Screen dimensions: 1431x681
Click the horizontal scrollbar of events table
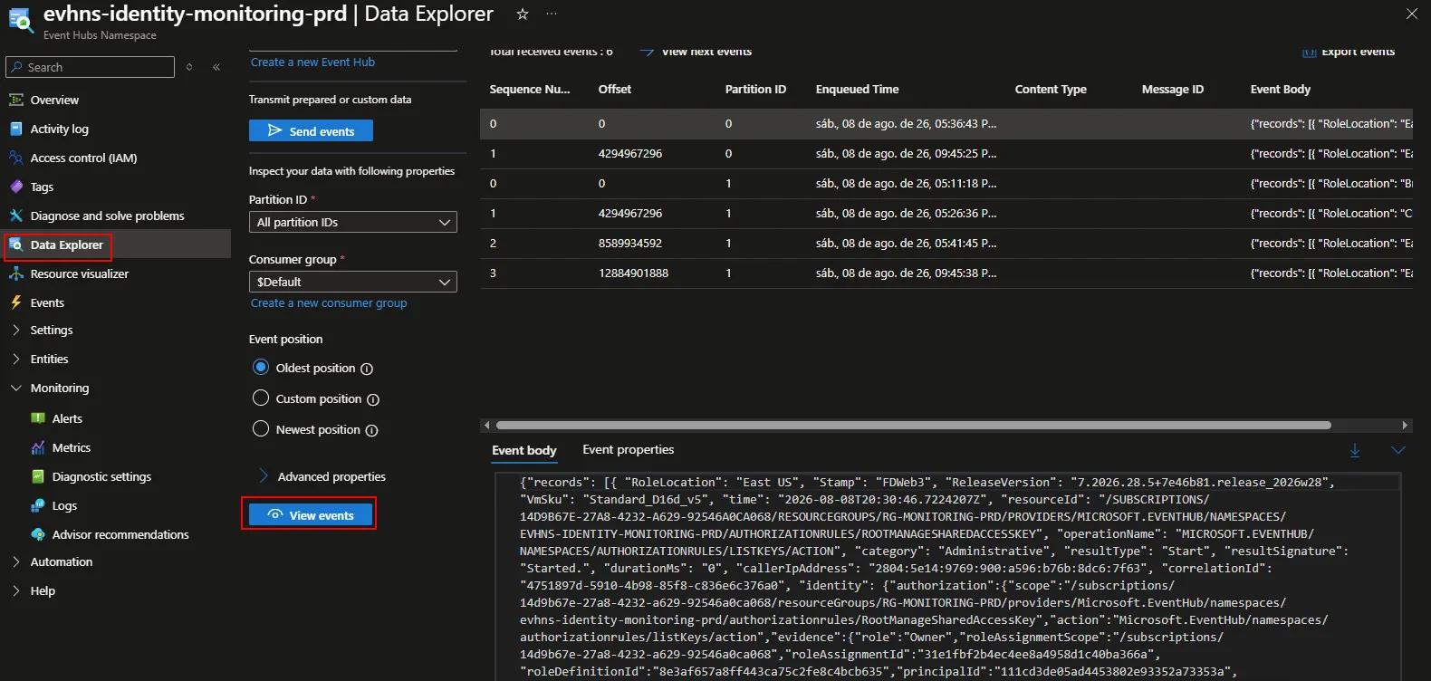pyautogui.click(x=914, y=425)
